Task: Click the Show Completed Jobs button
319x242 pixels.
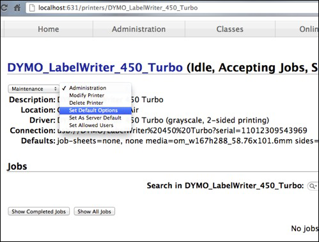Action: [x=38, y=211]
